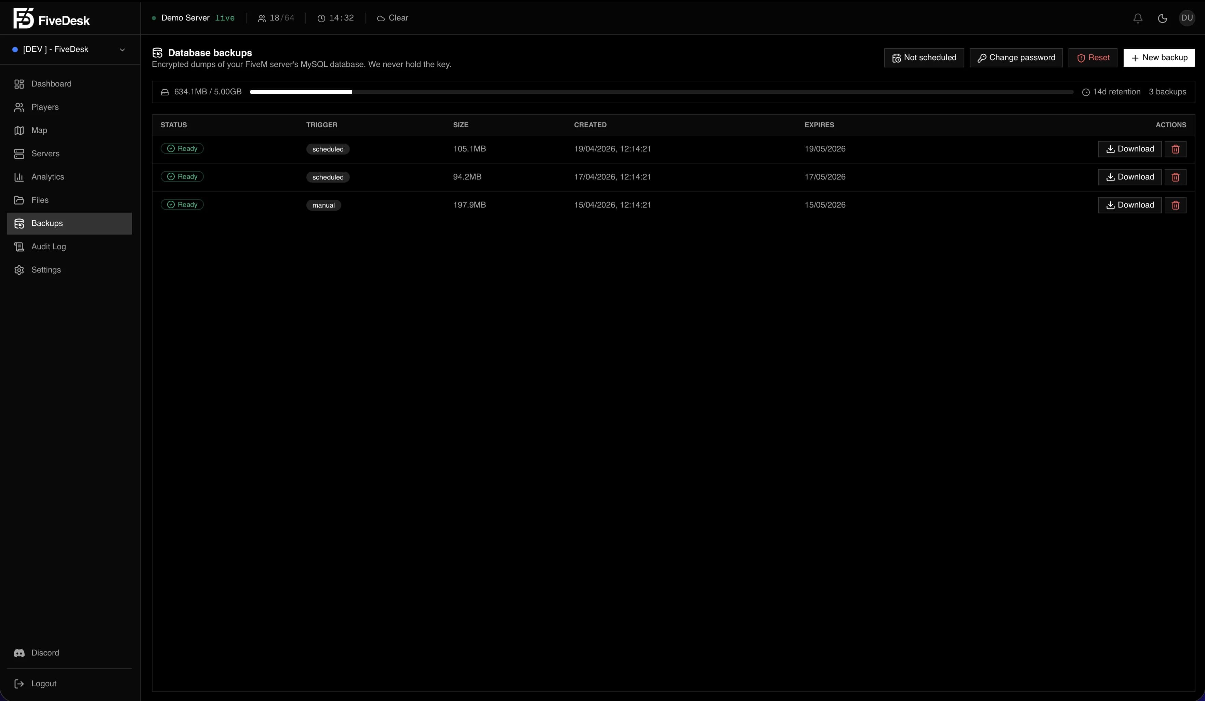Click the Logout arrow icon
The width and height of the screenshot is (1205, 701).
point(19,684)
